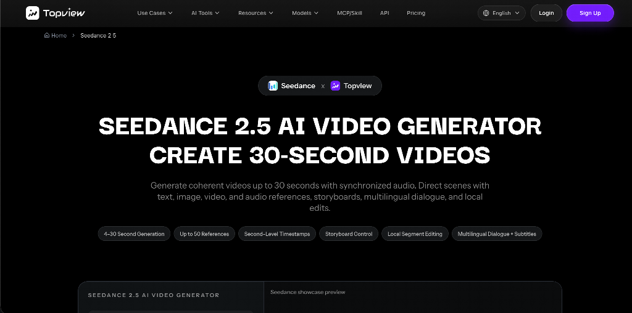
Task: Click the 'Generate coherent videos' description paragraph
Action: pos(320,197)
